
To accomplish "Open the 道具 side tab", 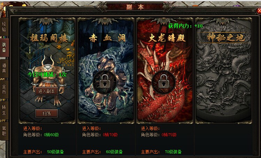I will point(4,68).
